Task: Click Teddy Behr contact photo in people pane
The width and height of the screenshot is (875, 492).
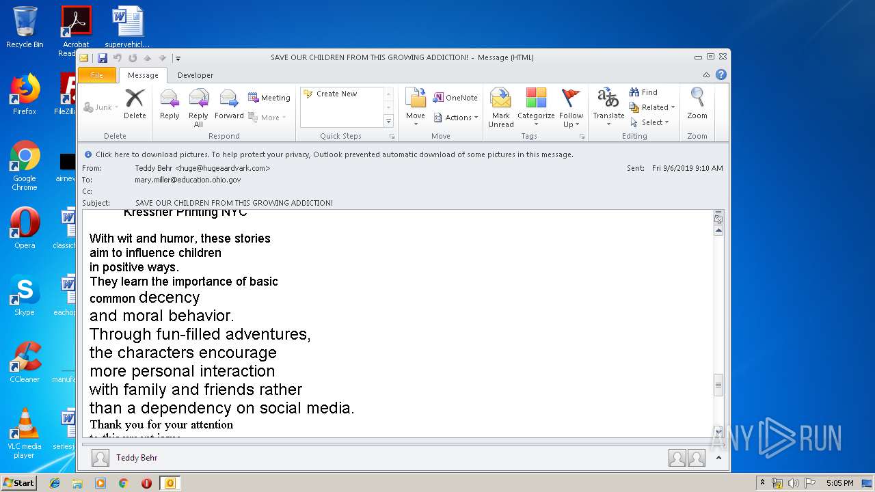Action: point(100,458)
